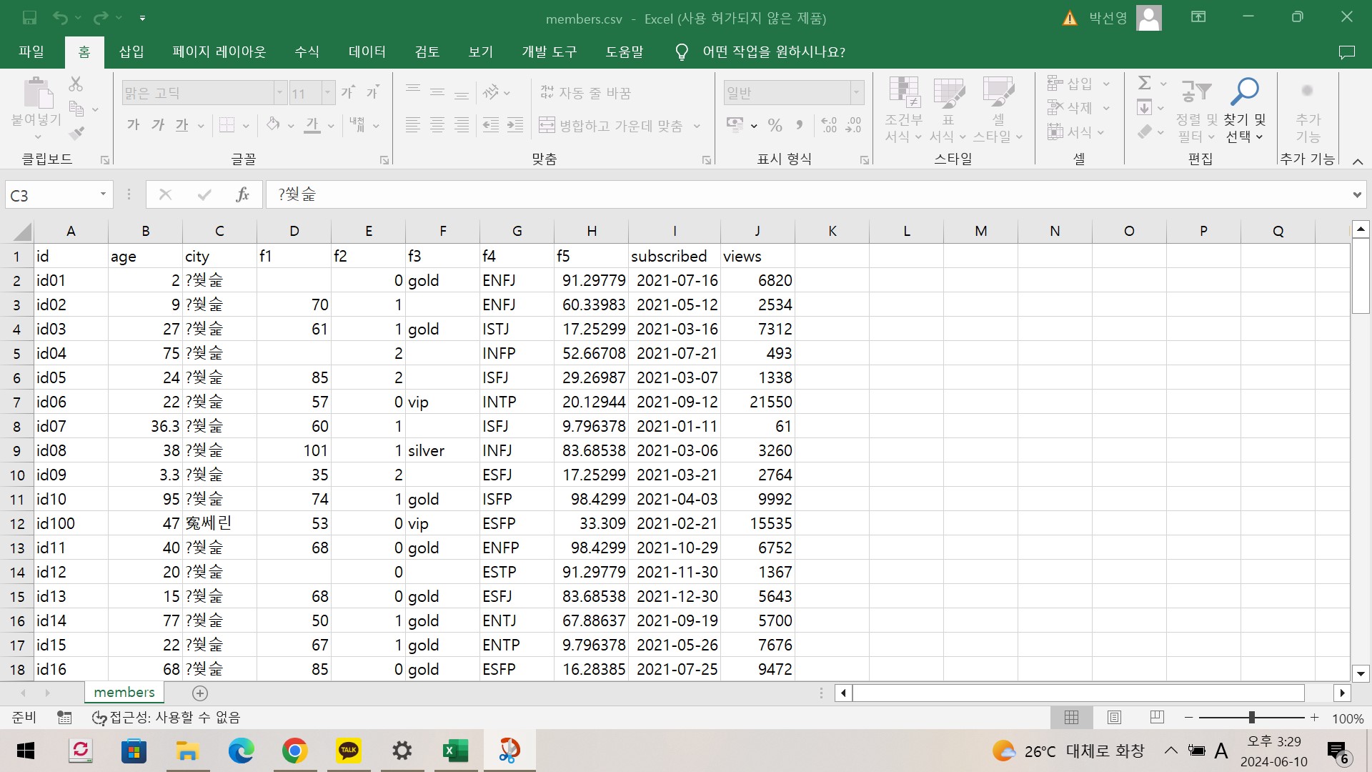Click the Redo icon in title bar
1372x772 pixels.
(x=101, y=18)
